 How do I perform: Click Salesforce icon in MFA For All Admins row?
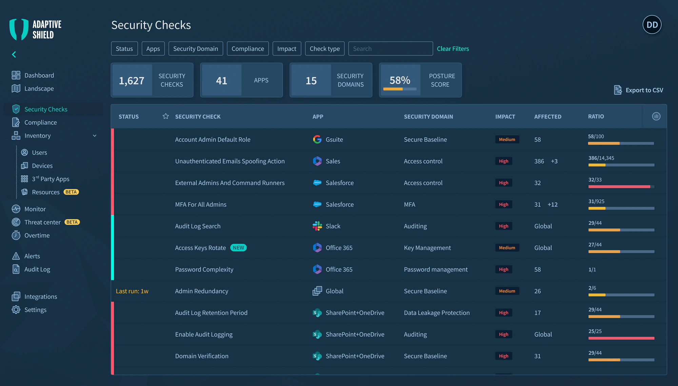317,204
